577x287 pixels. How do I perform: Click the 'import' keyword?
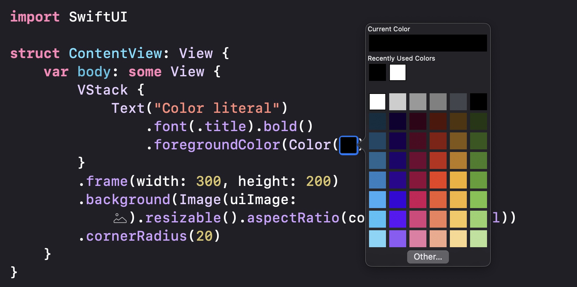tap(35, 17)
